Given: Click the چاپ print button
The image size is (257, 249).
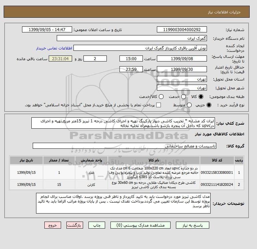Looking at the screenshot, I should [x=97, y=225].
